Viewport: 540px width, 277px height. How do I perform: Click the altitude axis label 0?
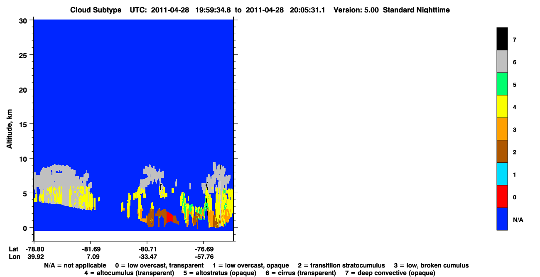click(x=26, y=228)
